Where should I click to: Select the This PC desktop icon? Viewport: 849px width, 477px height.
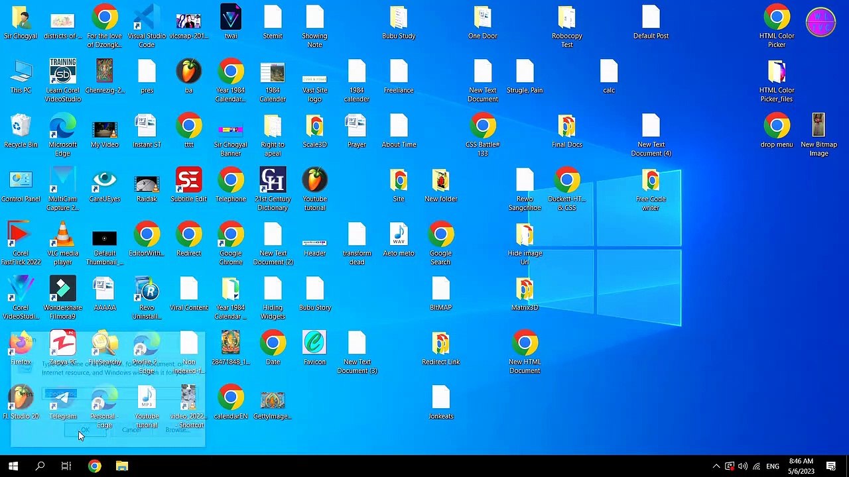click(x=21, y=76)
